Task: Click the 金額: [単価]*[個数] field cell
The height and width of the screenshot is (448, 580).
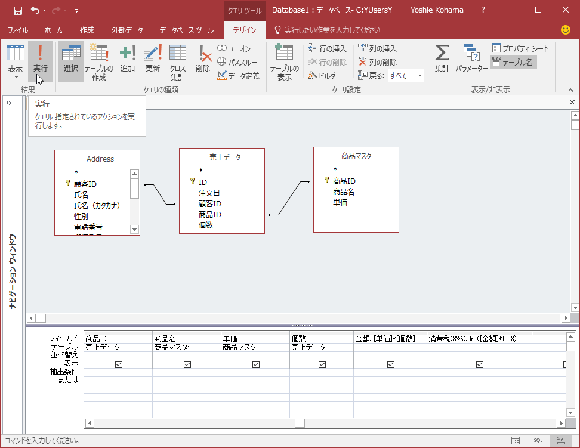Action: (390, 338)
